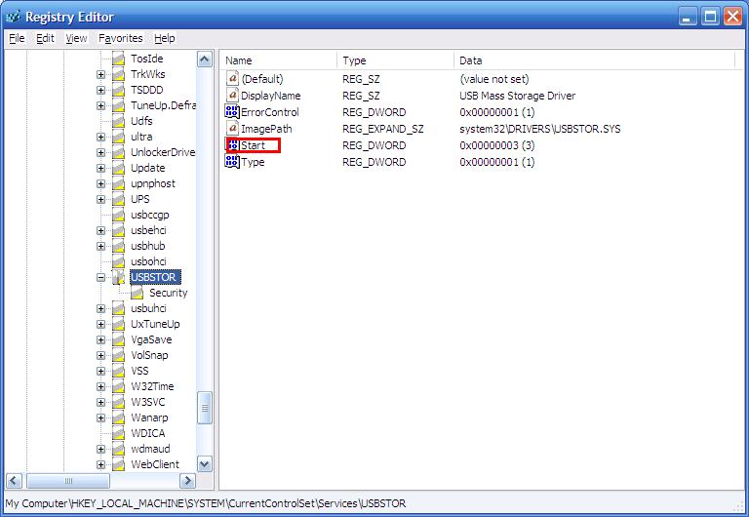This screenshot has width=749, height=517.
Task: Click the TosIde folder icon
Action: (x=118, y=59)
